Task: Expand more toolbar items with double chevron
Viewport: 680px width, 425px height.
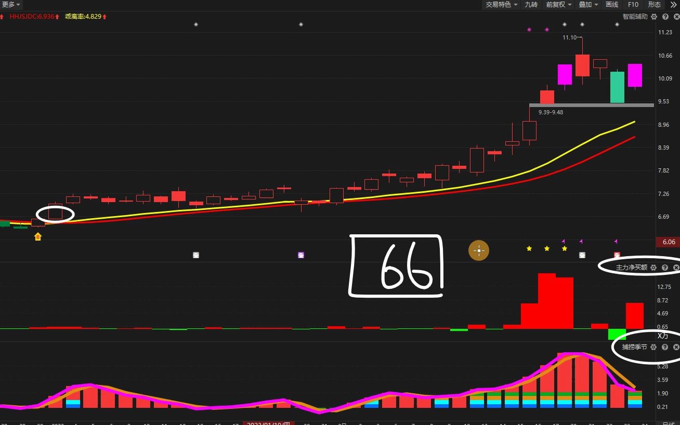Action: [x=673, y=5]
